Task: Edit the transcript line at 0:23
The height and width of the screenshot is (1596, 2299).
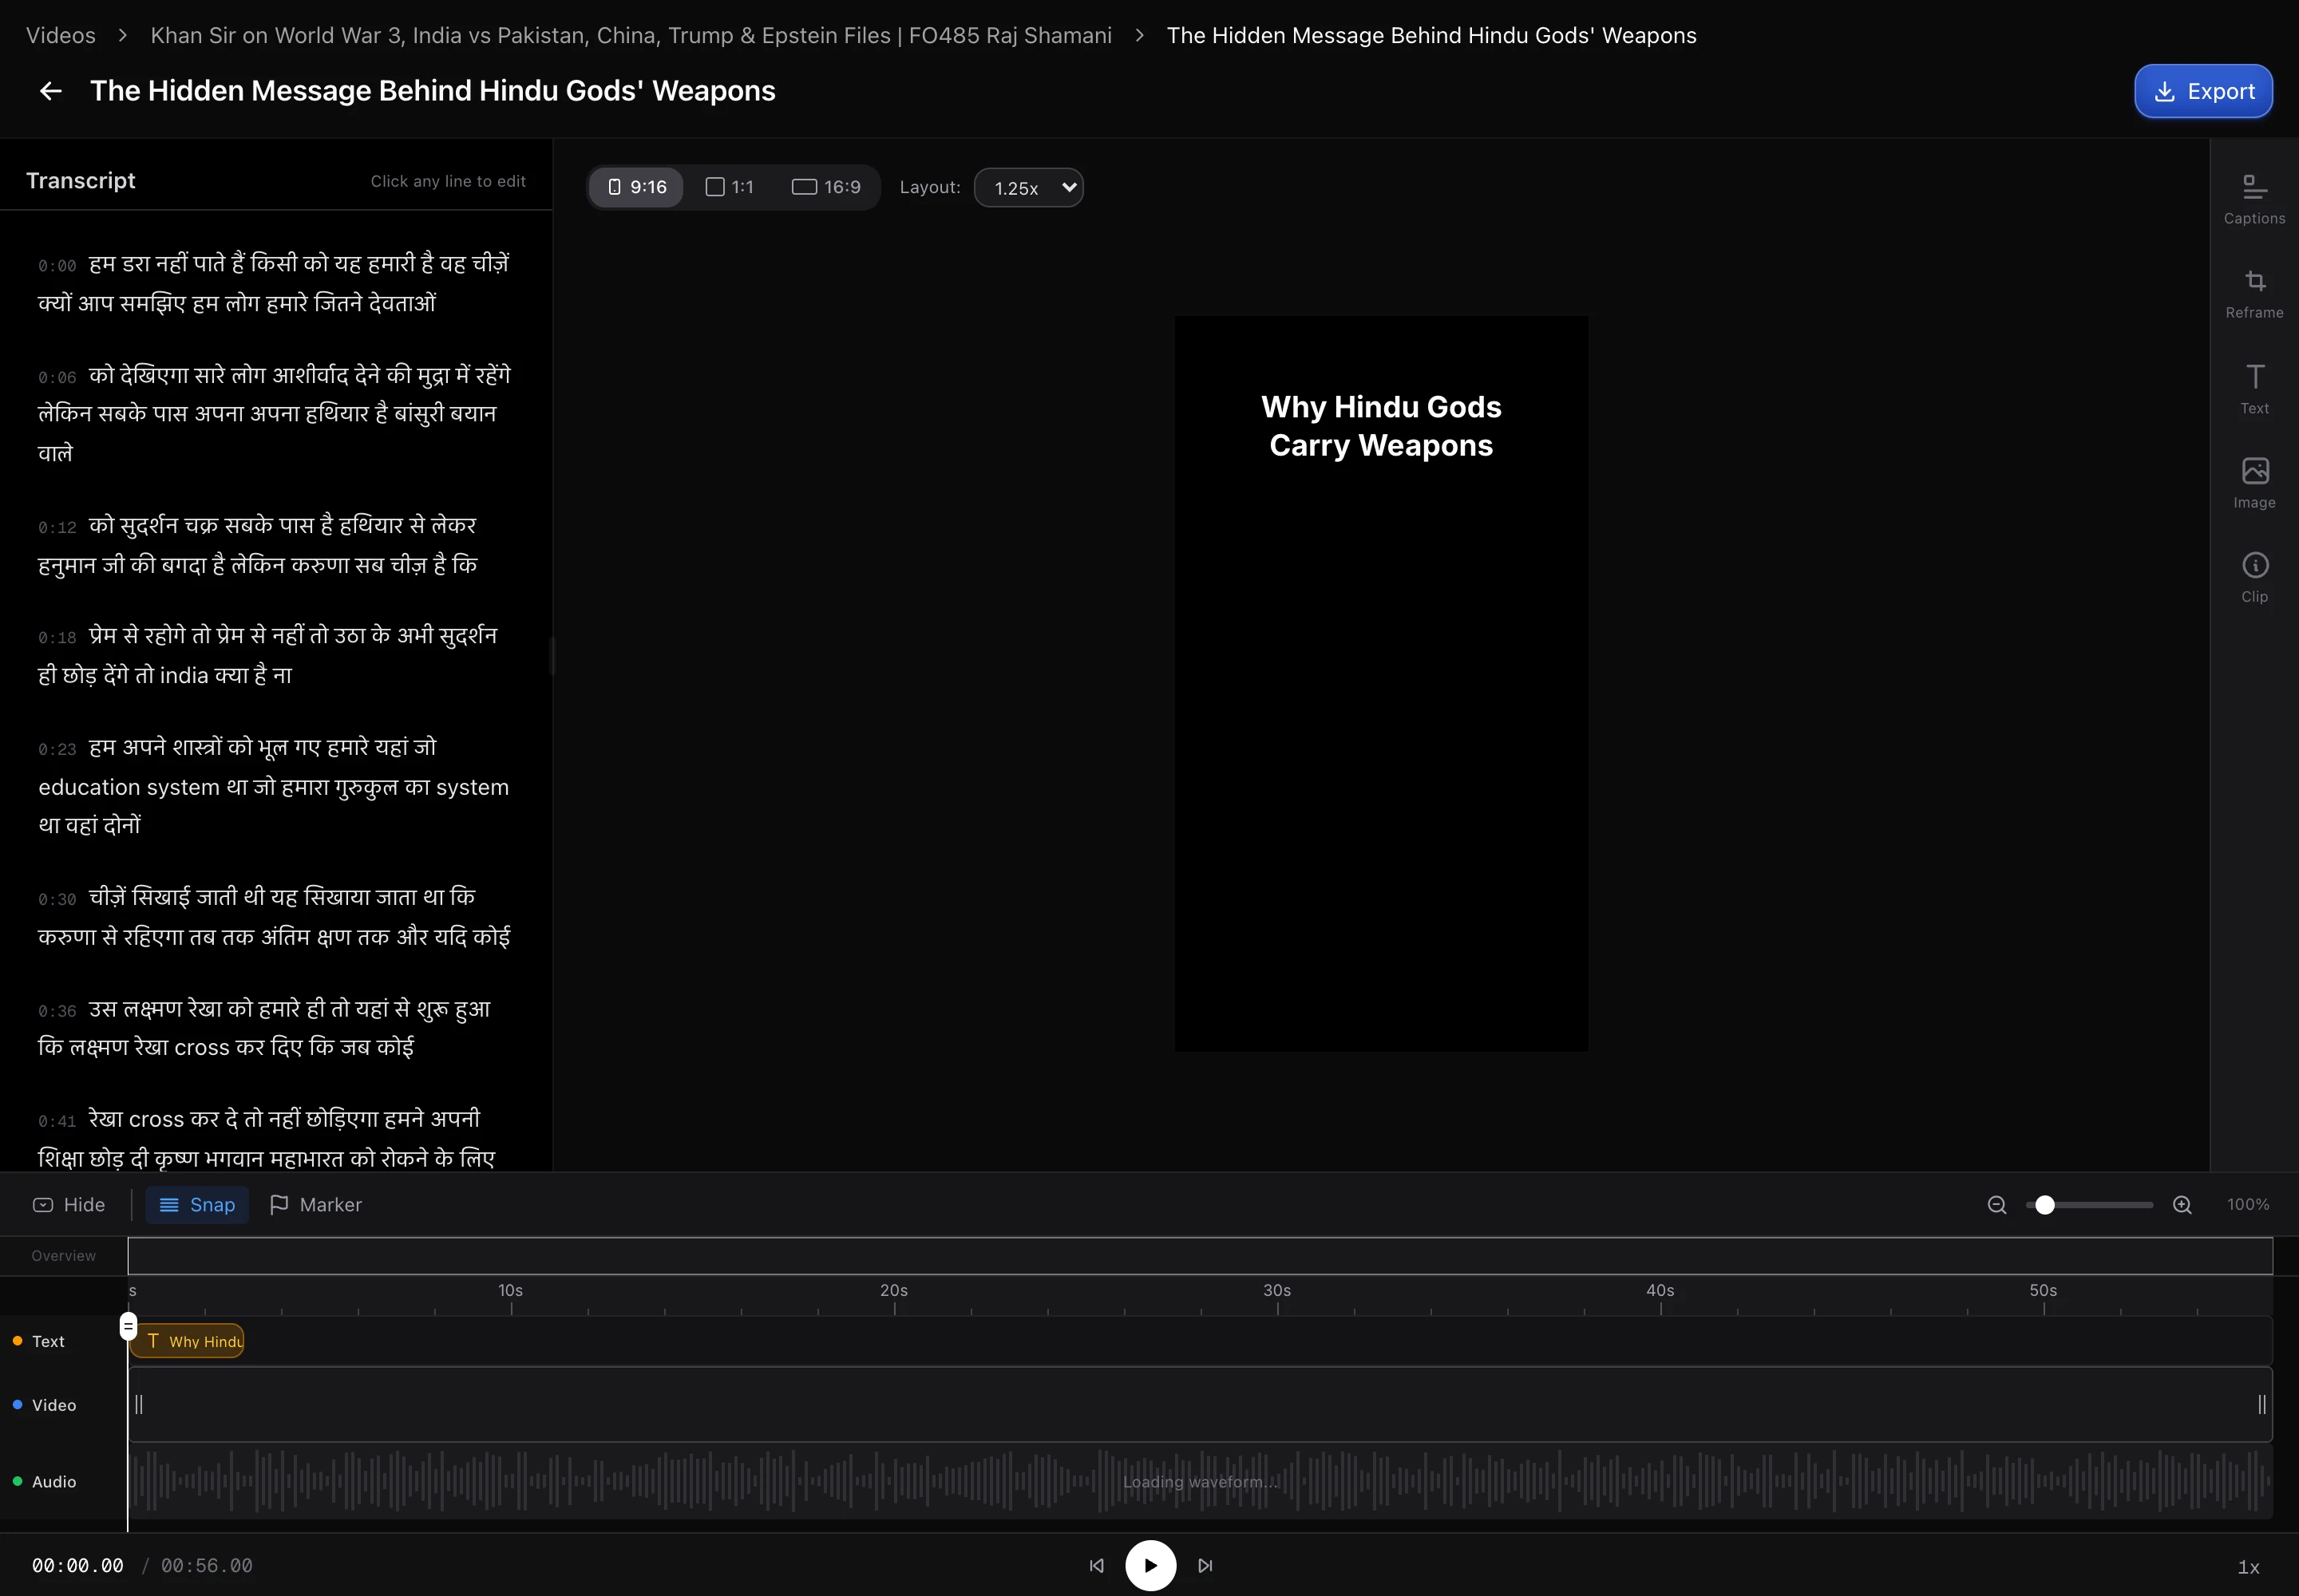Action: [x=275, y=786]
